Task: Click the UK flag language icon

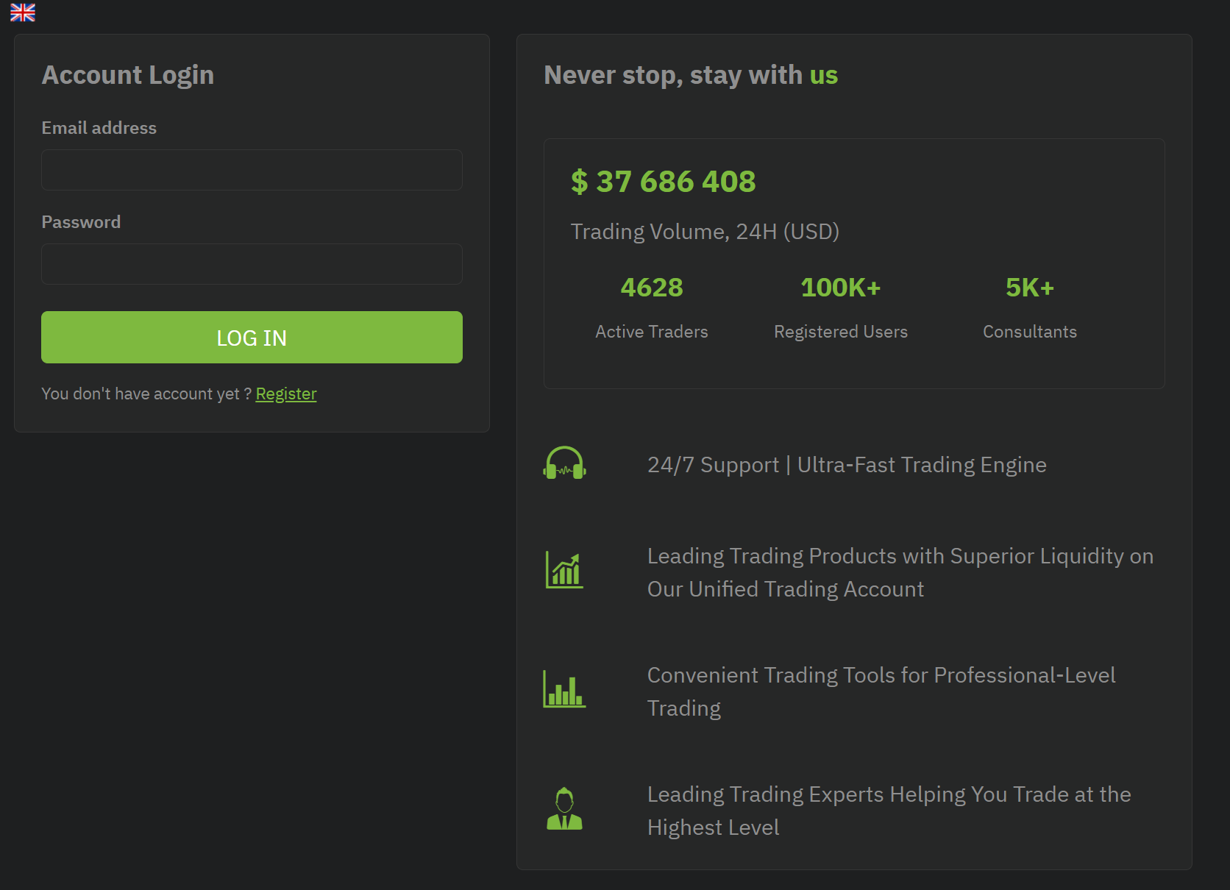Action: [x=23, y=13]
